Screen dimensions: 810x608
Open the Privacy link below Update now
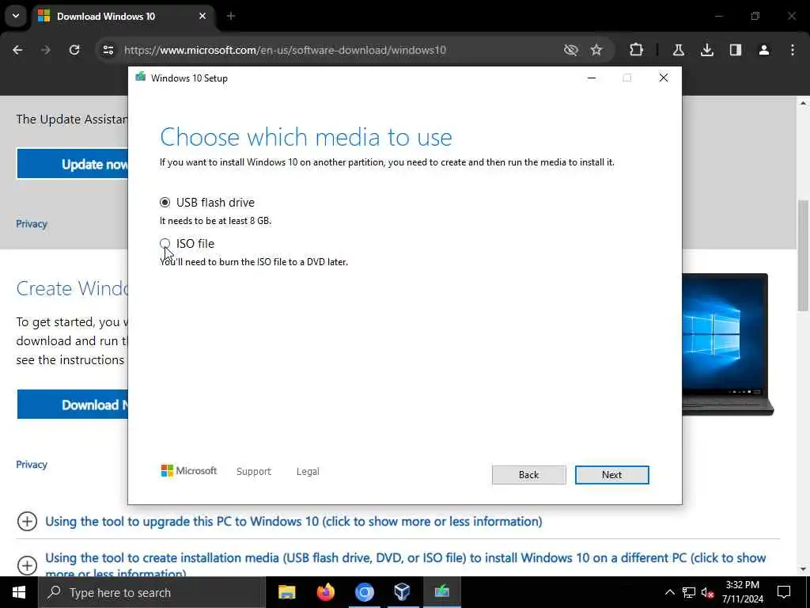32,224
